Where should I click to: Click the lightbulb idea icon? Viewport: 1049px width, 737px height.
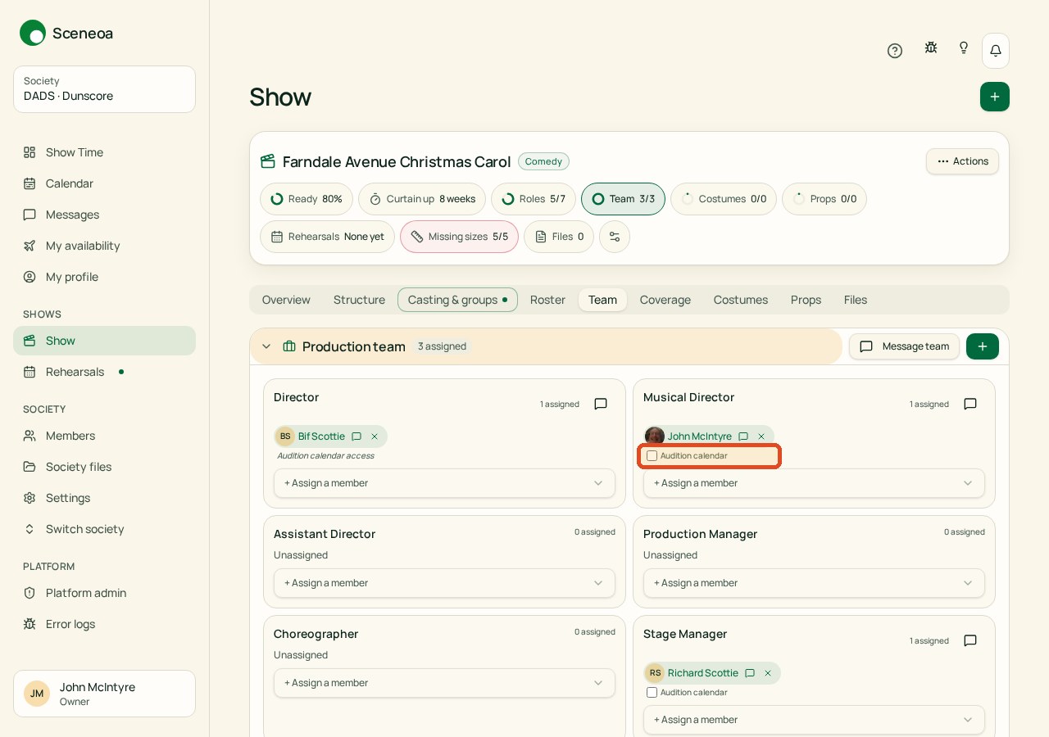coord(964,47)
